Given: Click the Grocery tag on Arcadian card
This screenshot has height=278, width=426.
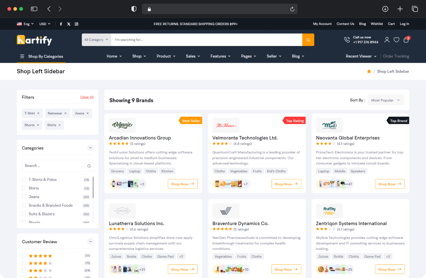Looking at the screenshot, I should coord(117,171).
